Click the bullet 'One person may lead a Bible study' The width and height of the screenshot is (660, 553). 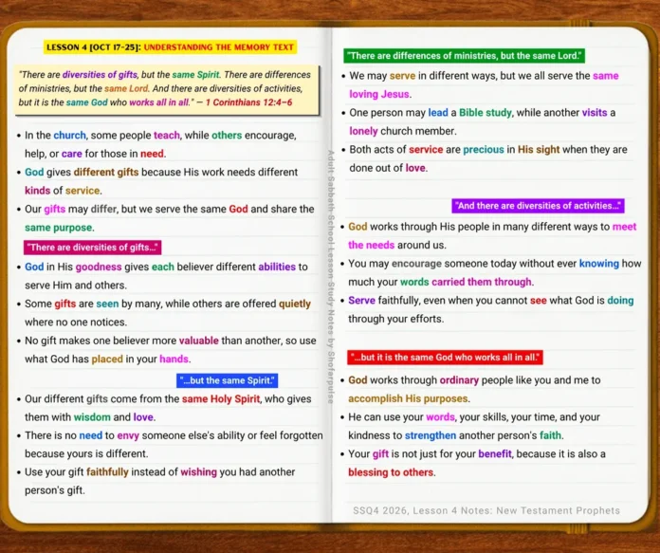click(x=479, y=121)
